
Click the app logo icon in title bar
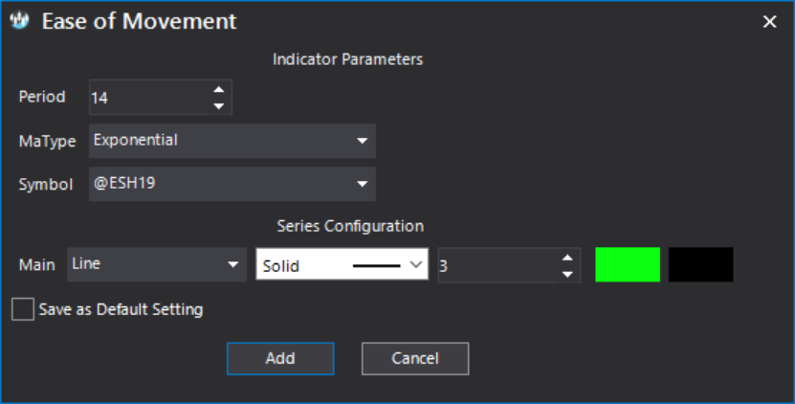click(19, 21)
